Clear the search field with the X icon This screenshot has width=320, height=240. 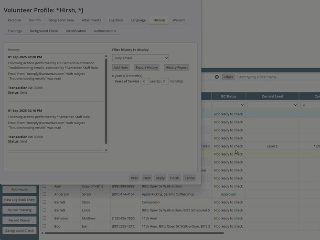coord(217,77)
